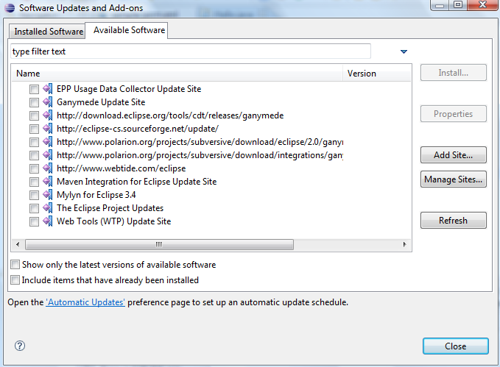Click the site icon beside eclipse-cs.sourceforge.net
Viewport: 500px width, 367px height.
click(x=48, y=129)
